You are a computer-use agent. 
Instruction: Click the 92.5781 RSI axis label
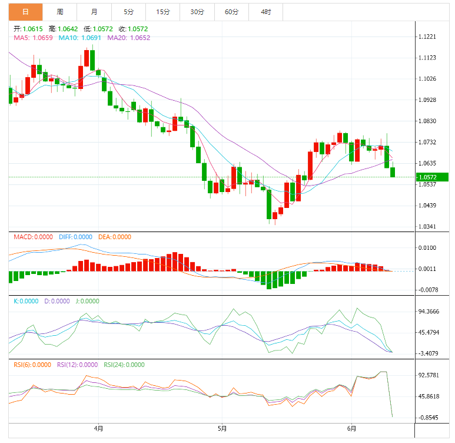tap(429, 375)
